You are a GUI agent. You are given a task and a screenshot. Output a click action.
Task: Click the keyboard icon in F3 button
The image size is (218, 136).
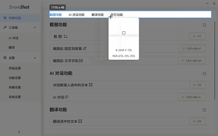(x=194, y=85)
